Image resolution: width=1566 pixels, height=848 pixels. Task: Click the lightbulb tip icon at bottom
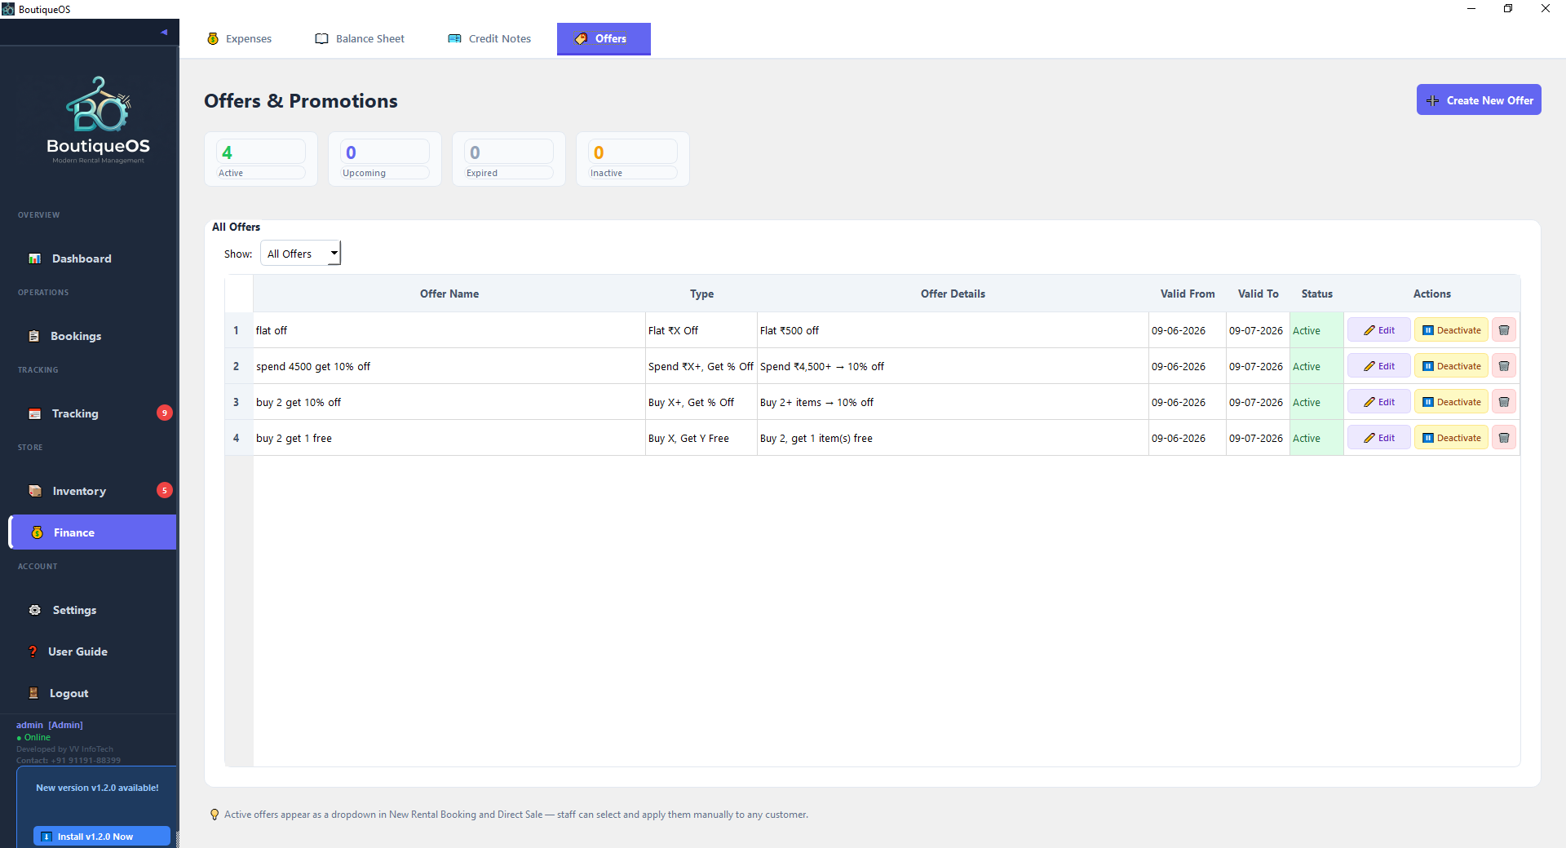click(215, 815)
